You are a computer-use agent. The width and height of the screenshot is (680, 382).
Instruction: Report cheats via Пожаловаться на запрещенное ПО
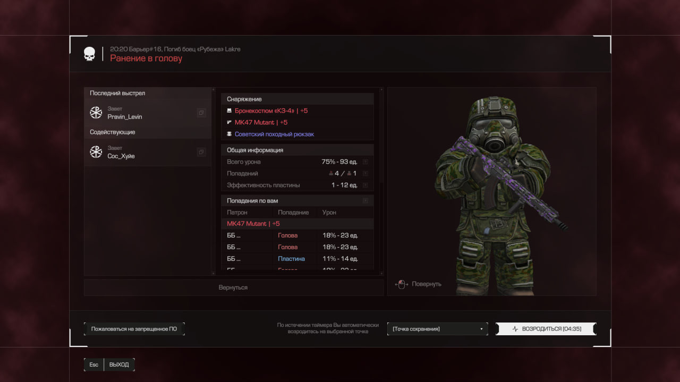pos(134,329)
